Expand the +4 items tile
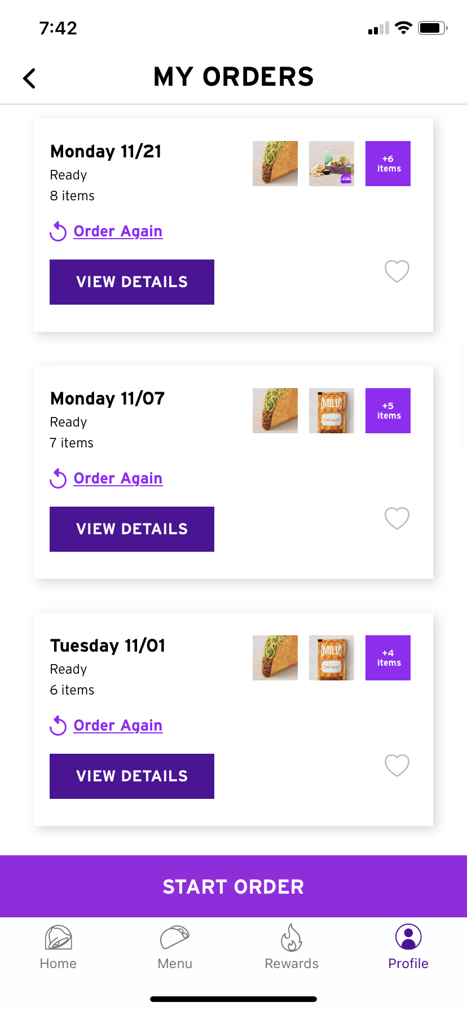This screenshot has width=467, height=1011. [388, 658]
